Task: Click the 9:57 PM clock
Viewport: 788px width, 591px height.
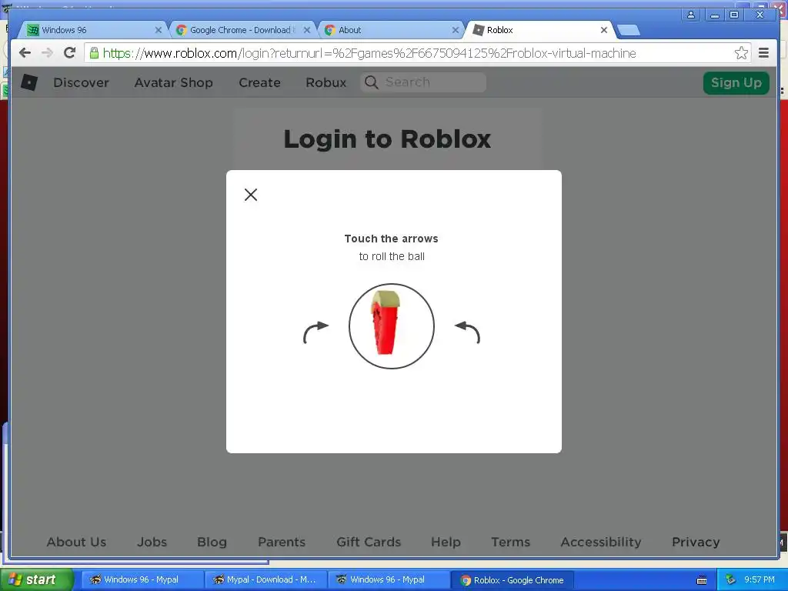Action: click(x=759, y=579)
